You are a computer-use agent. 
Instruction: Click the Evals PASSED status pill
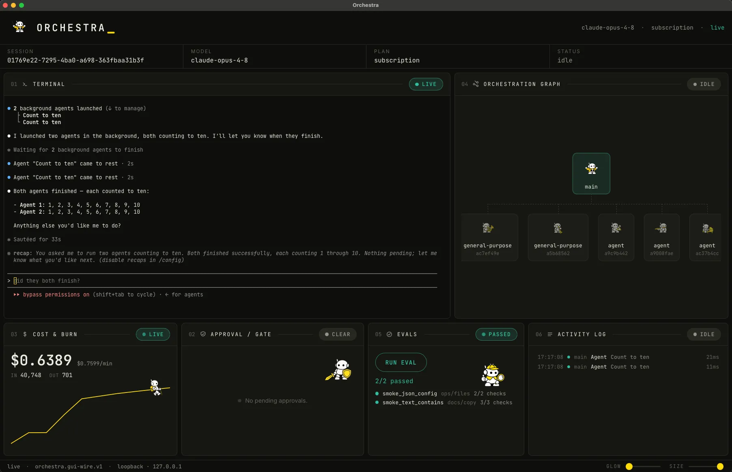point(496,335)
